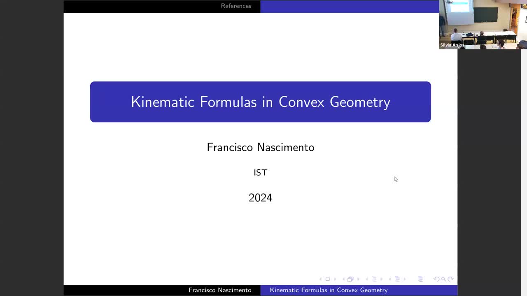527x296 pixels.
Task: Click the presentation appendix icon
Action: [421, 279]
